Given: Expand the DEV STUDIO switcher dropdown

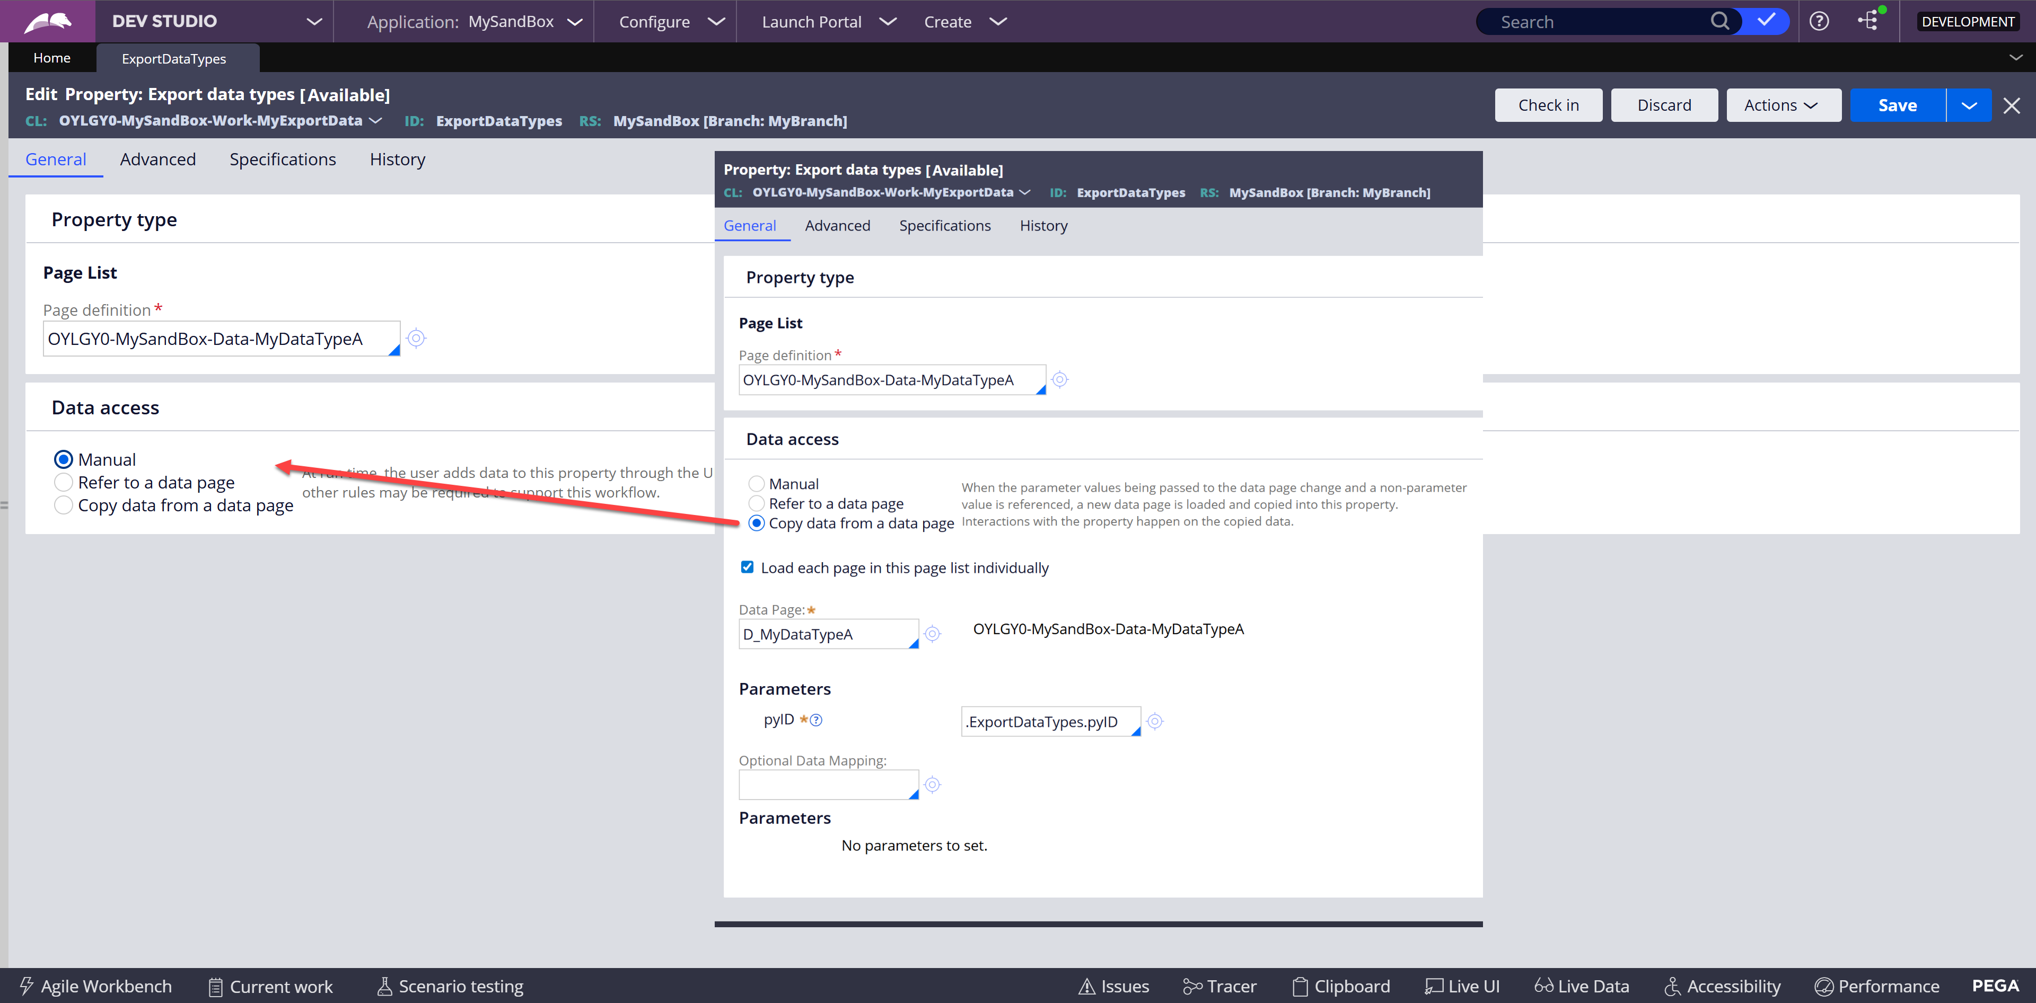Looking at the screenshot, I should pyautogui.click(x=314, y=21).
